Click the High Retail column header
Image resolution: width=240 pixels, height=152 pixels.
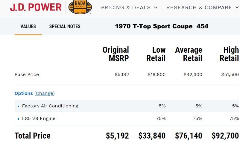[x=229, y=54]
